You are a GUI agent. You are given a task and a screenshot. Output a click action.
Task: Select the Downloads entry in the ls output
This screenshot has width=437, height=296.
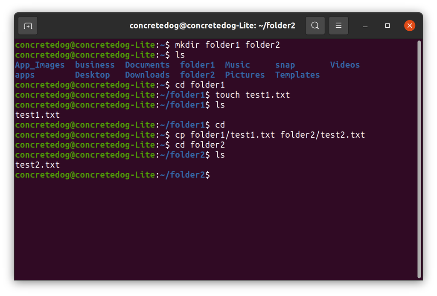click(x=147, y=75)
